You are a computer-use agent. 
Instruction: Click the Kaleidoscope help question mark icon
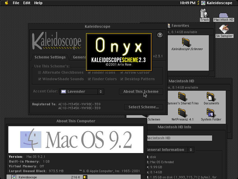click(x=160, y=35)
